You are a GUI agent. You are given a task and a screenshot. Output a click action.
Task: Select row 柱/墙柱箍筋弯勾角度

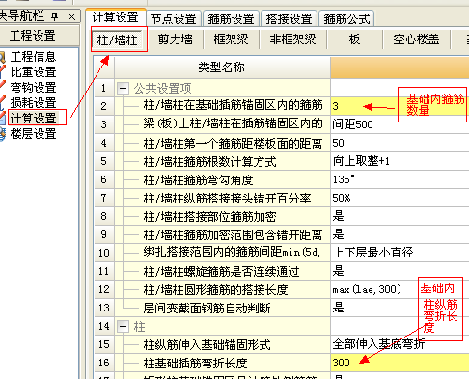tap(198, 179)
